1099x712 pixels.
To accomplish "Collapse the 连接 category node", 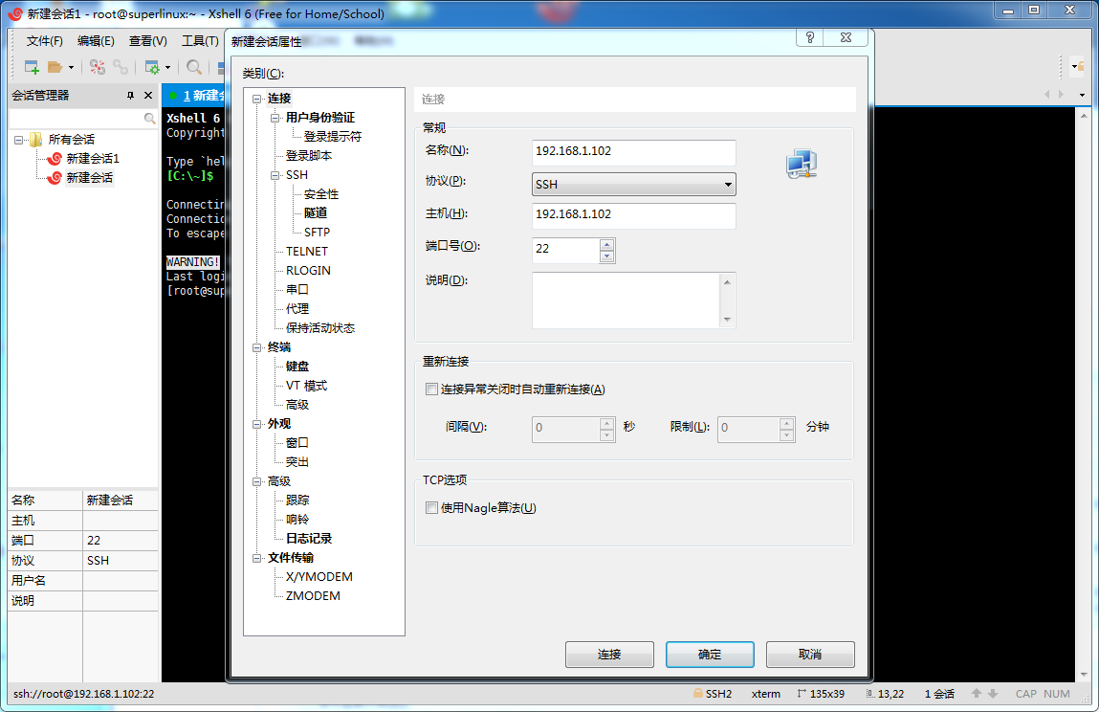I will 257,99.
